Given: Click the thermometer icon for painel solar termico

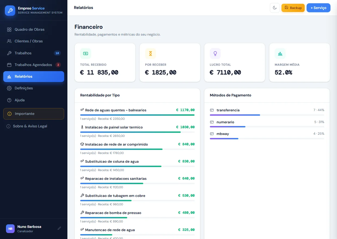Looking at the screenshot, I should coord(82,127).
